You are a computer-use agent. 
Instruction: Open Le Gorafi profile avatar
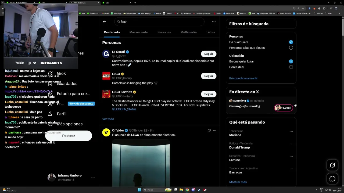click(x=106, y=54)
